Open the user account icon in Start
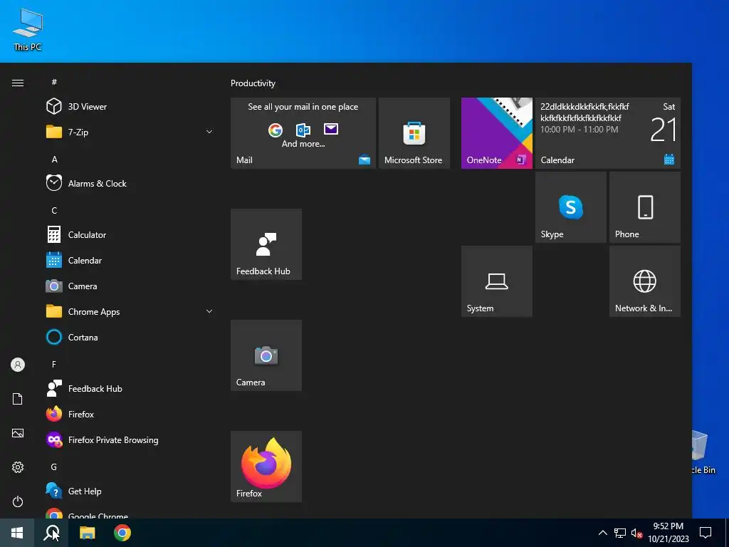The width and height of the screenshot is (729, 547). tap(18, 365)
